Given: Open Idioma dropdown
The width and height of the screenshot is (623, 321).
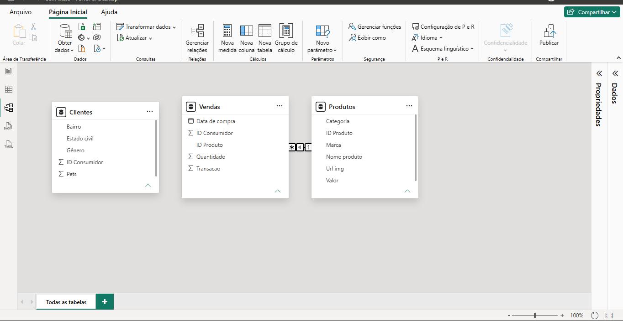Looking at the screenshot, I should click(428, 38).
